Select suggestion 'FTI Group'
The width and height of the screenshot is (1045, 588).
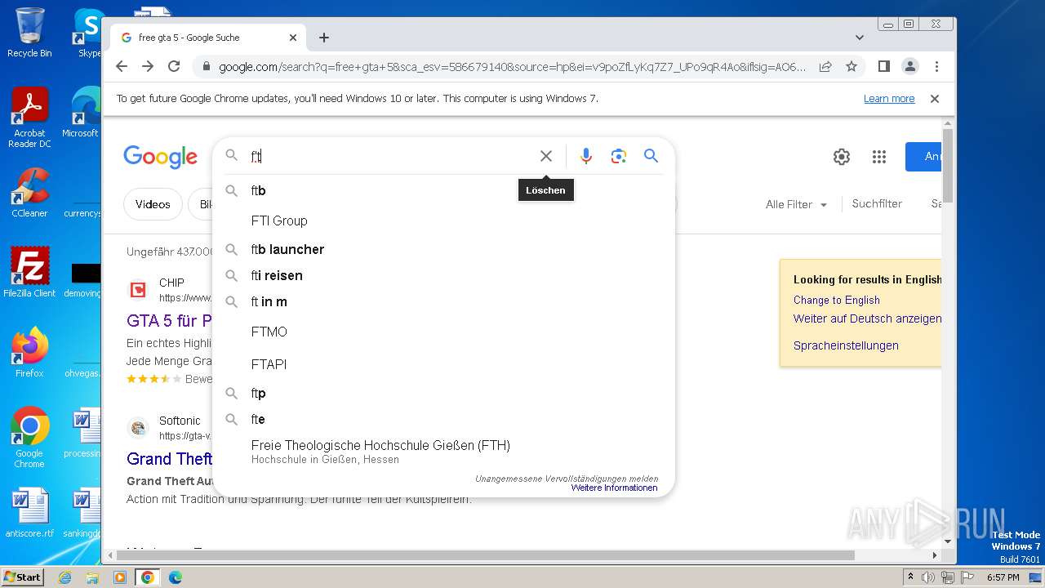443,220
